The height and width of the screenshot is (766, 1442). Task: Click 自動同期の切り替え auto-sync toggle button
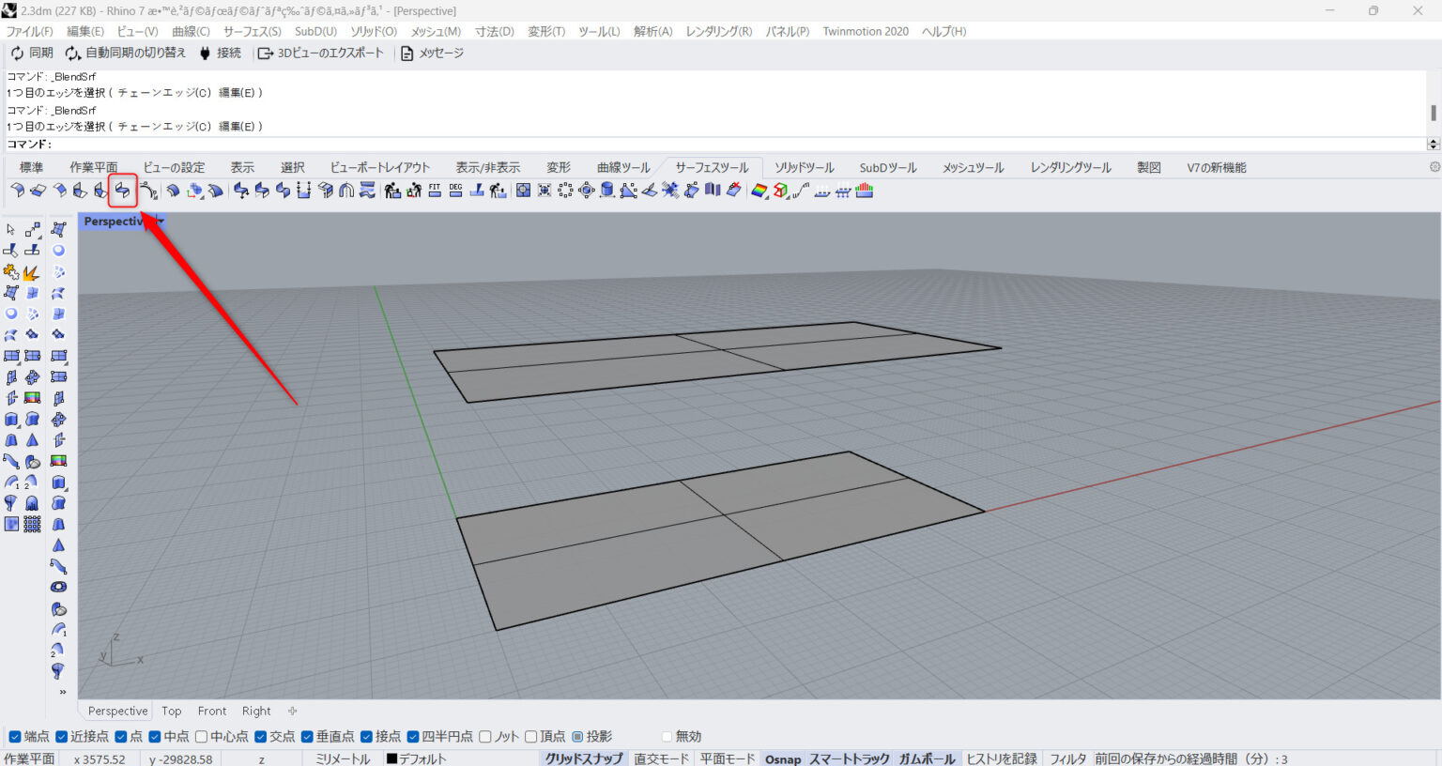click(125, 53)
